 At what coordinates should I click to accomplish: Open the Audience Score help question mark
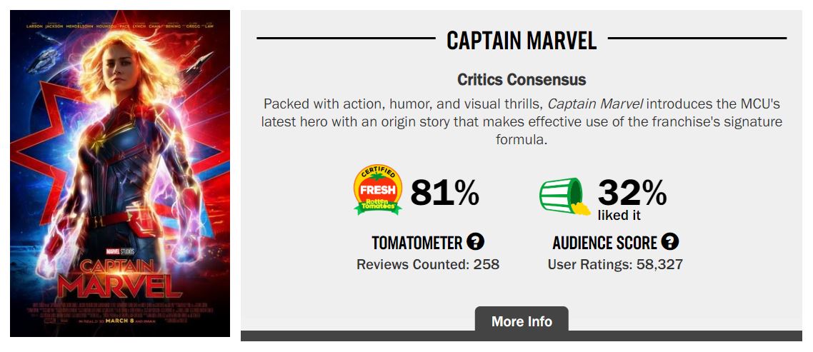click(669, 242)
